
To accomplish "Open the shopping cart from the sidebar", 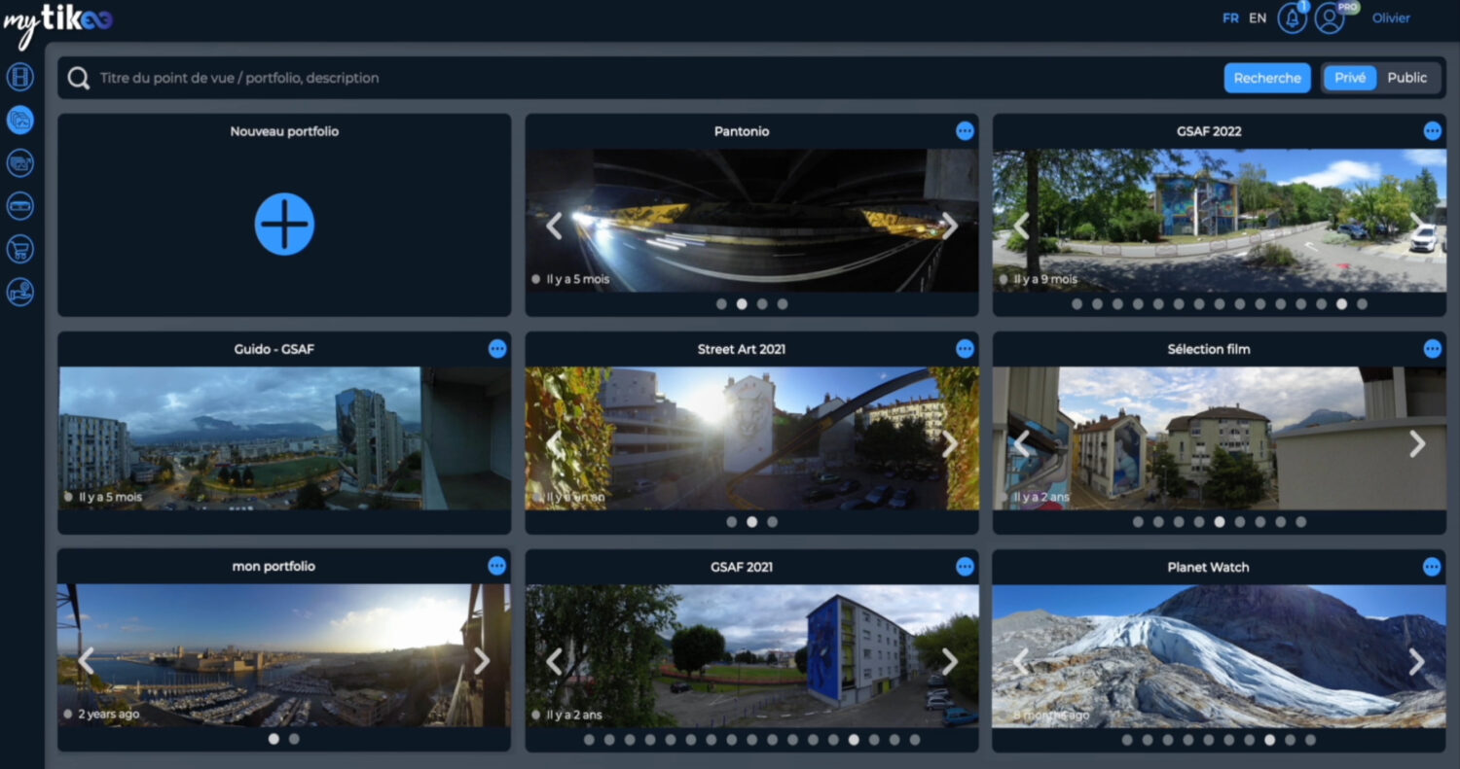I will tap(19, 248).
